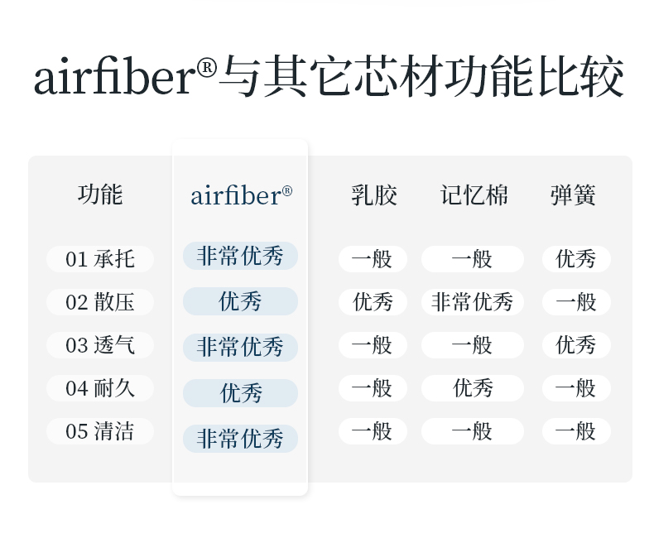Image resolution: width=654 pixels, height=543 pixels.
Task: Select the 02 散压 feature label
Action: pyautogui.click(x=100, y=302)
